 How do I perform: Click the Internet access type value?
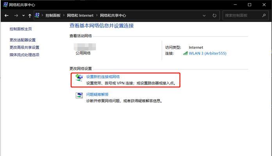pyautogui.click(x=196, y=48)
